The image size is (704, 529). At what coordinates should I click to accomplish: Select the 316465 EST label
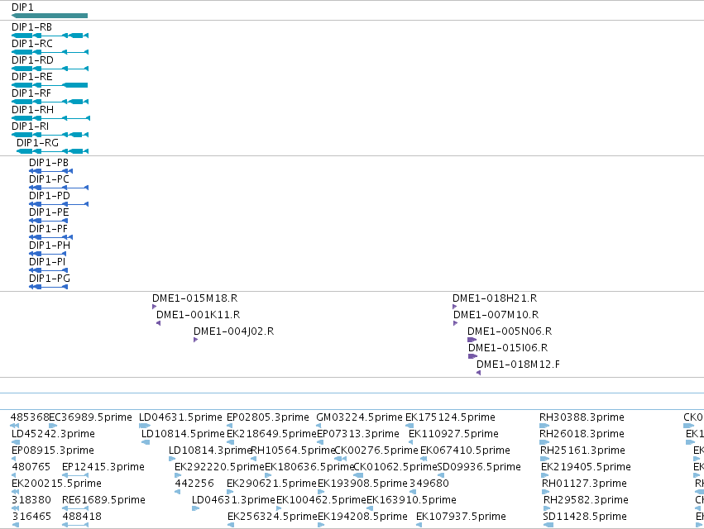(31, 517)
